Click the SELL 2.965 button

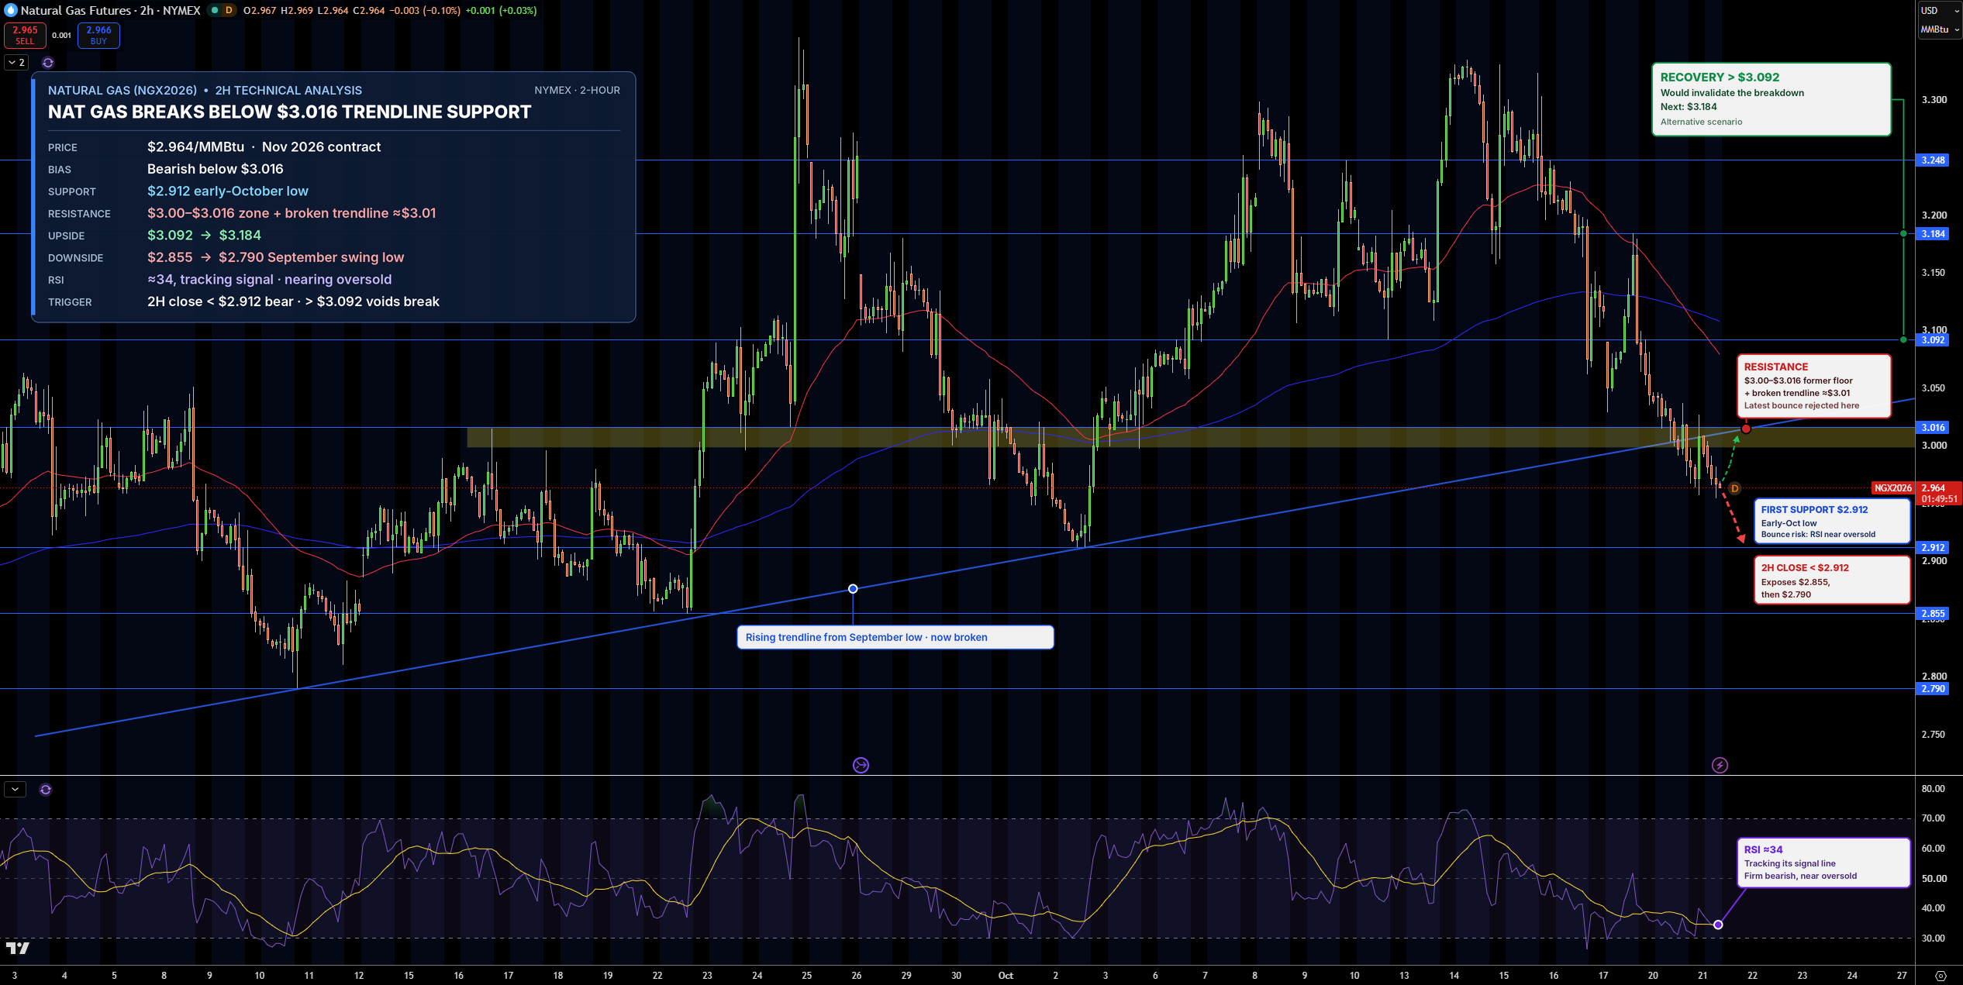(x=25, y=35)
